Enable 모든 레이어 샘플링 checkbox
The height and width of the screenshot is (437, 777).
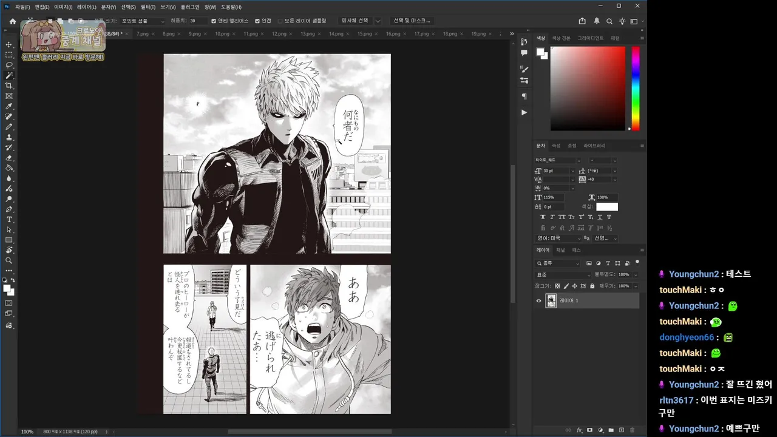(280, 21)
